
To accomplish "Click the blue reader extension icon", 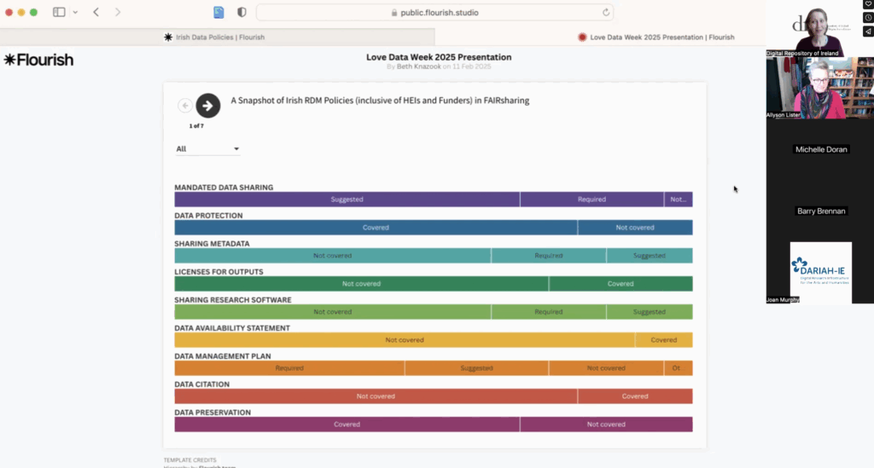I will point(218,13).
